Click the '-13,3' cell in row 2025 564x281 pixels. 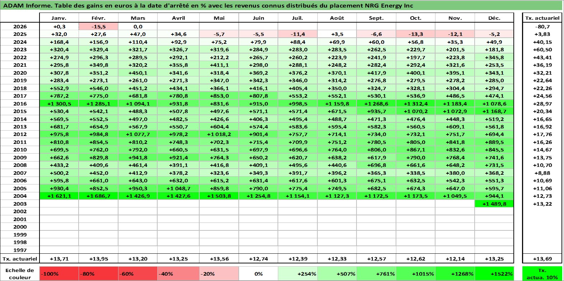click(x=416, y=34)
